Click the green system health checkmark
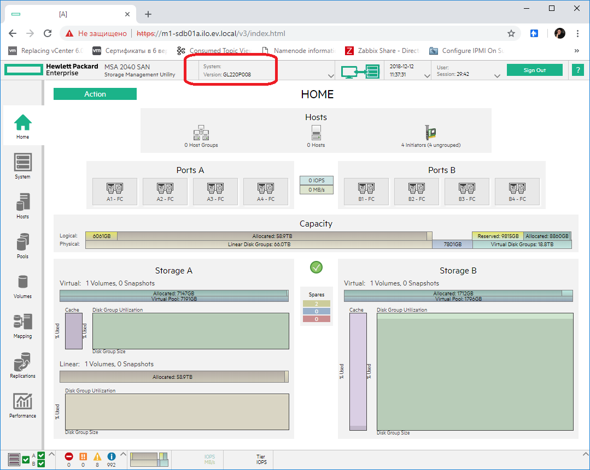Viewport: 590px width, 470px height. click(x=316, y=267)
